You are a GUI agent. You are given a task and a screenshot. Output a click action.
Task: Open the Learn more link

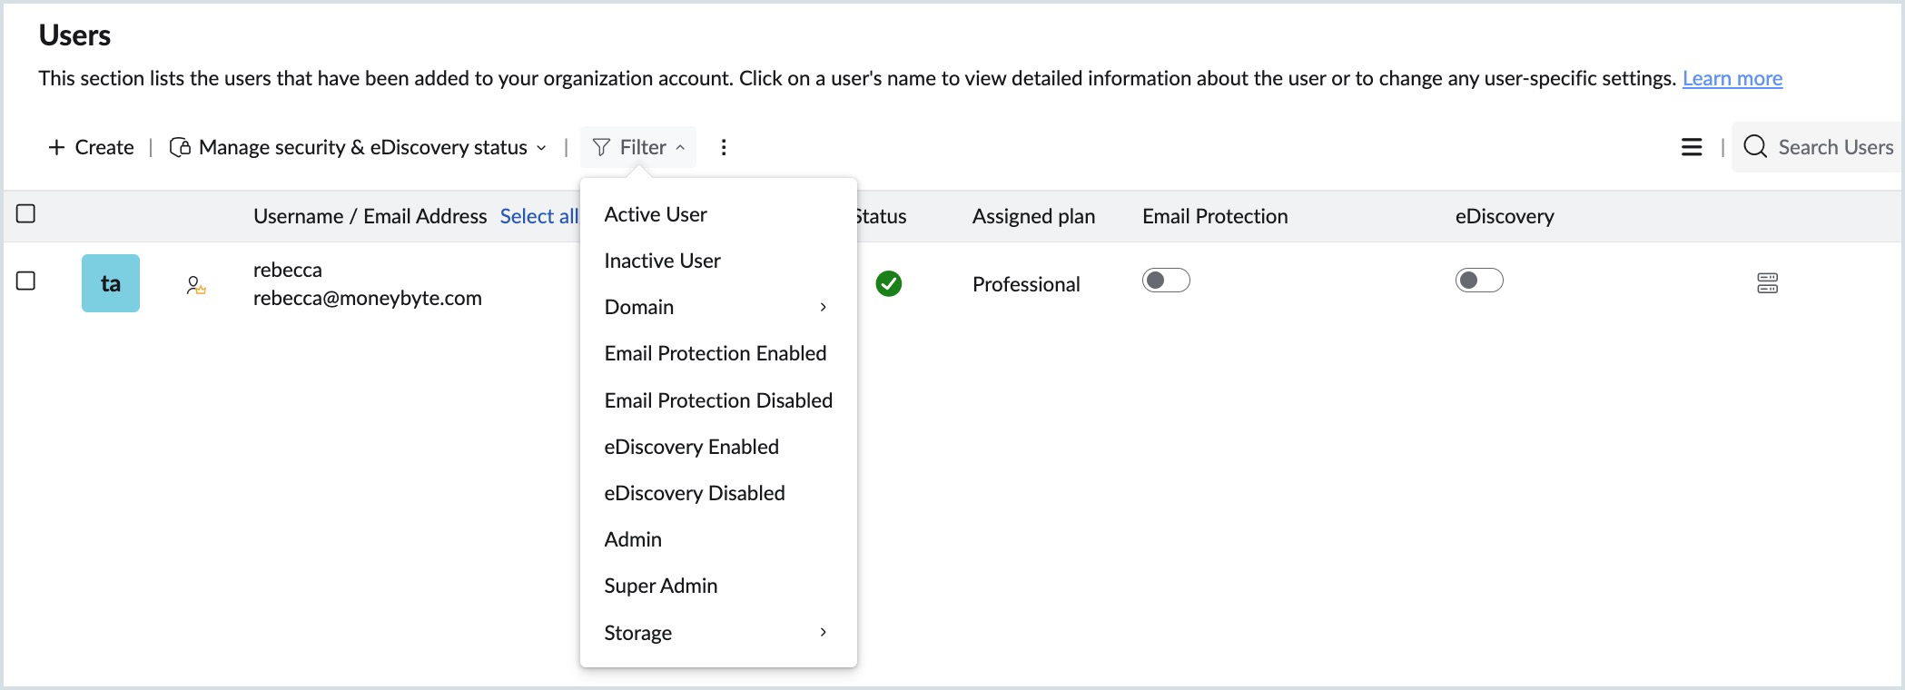tap(1732, 79)
